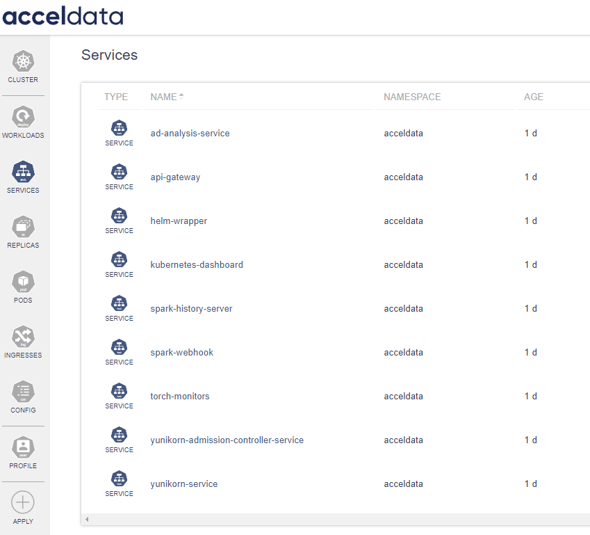This screenshot has height=535, width=590.
Task: Click service icon for kubernetes-dashboard
Action: click(119, 259)
